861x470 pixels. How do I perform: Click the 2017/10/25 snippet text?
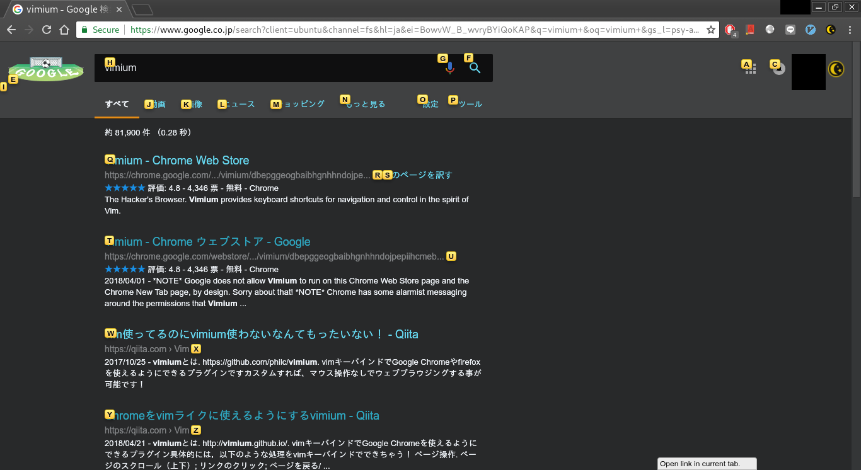293,374
